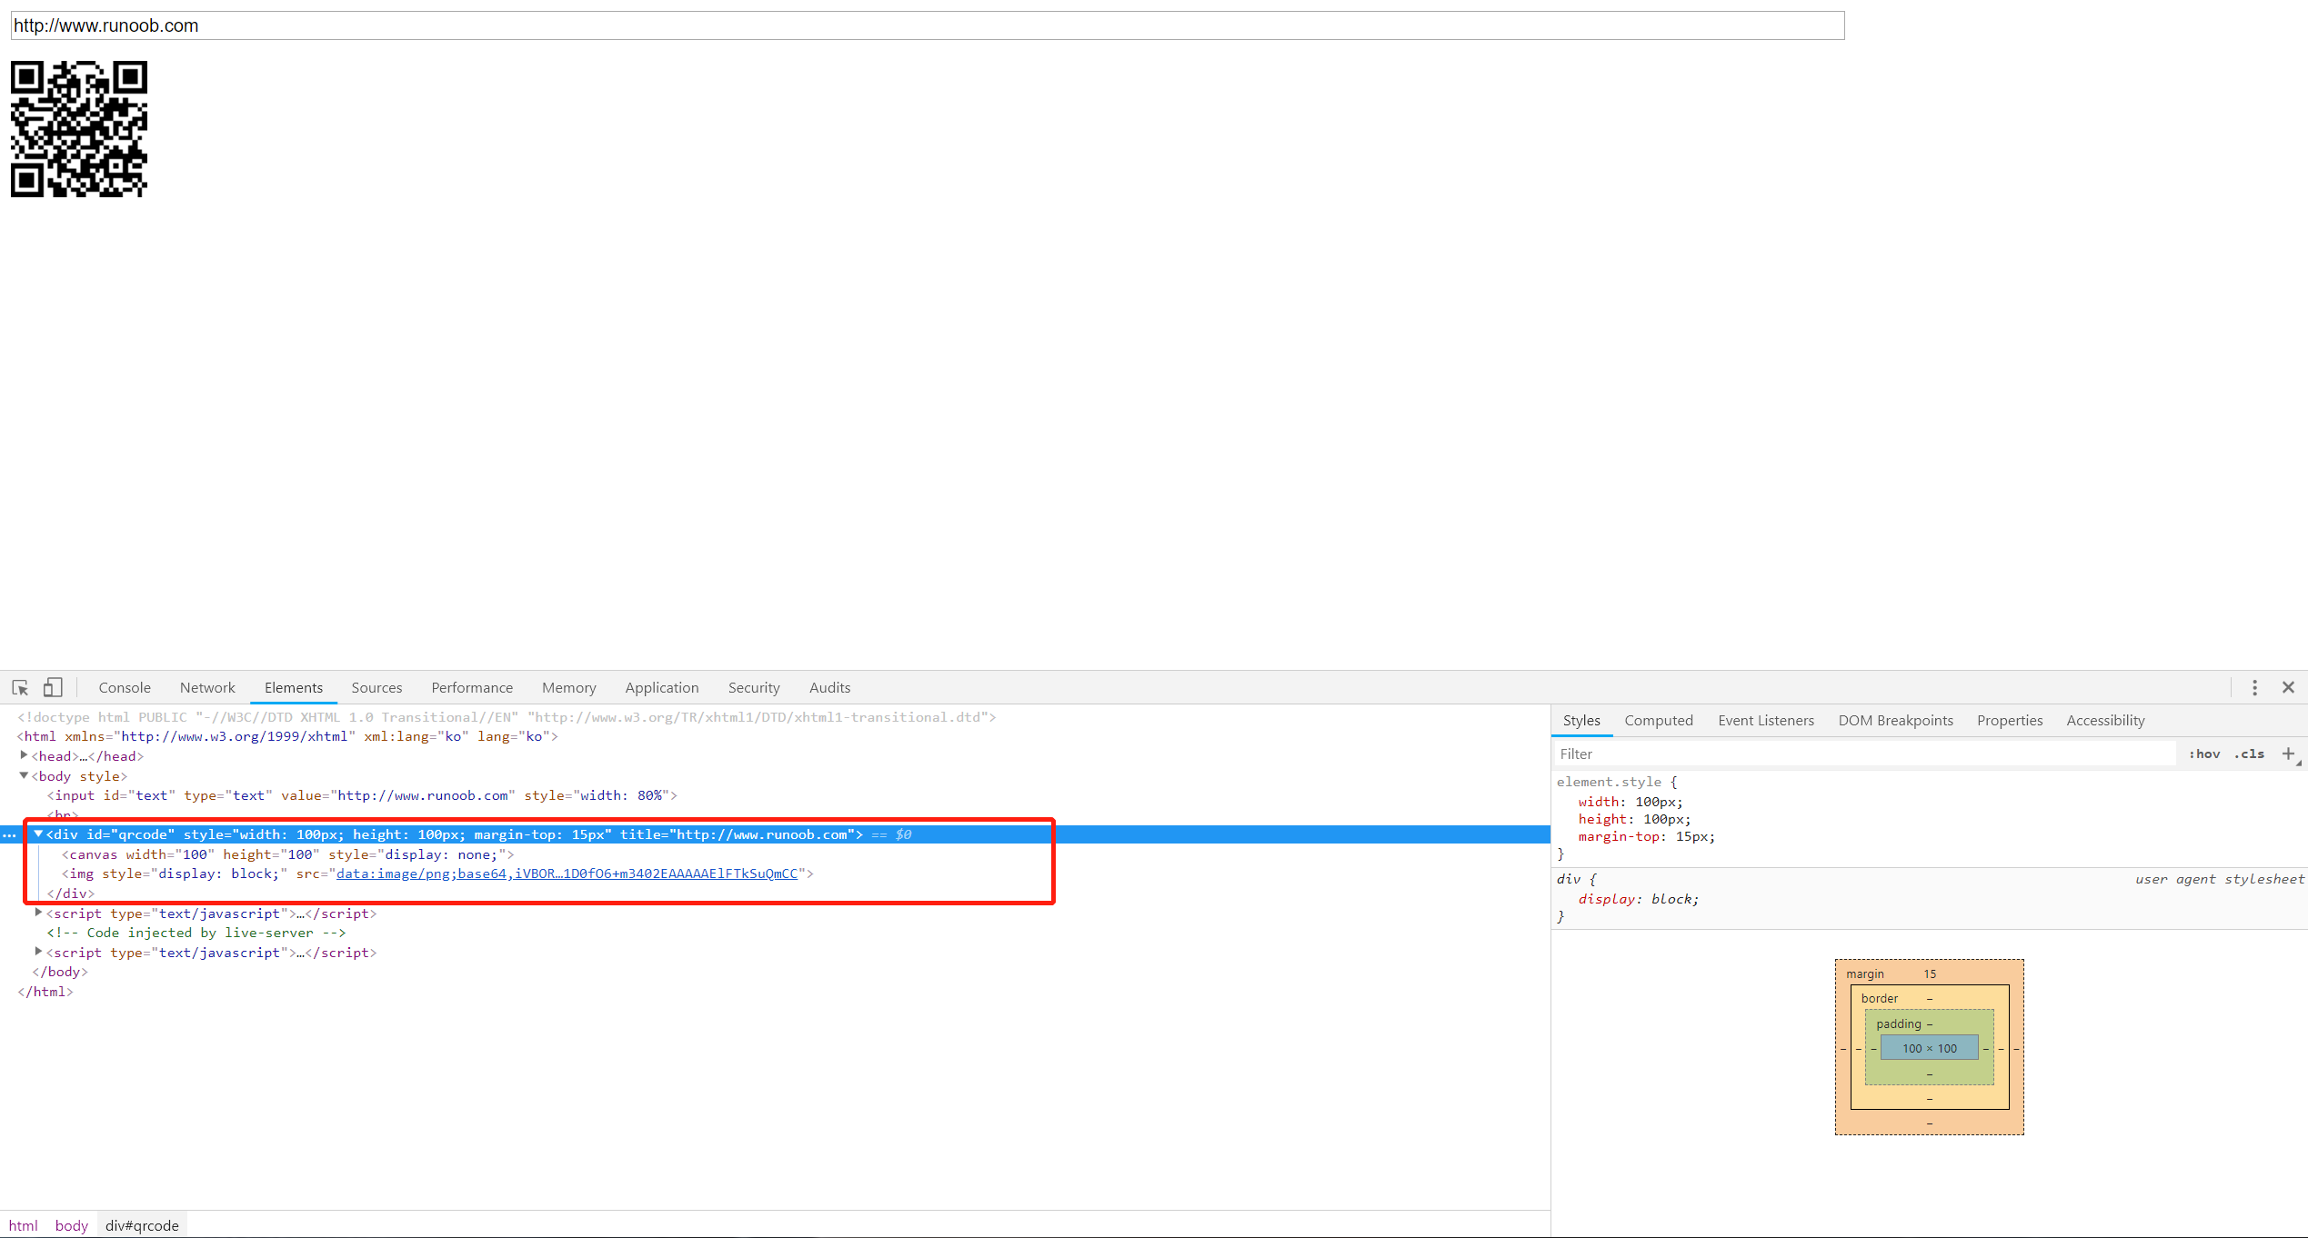Open DevTools three-dot customize menu
The height and width of the screenshot is (1238, 2308).
[2254, 687]
